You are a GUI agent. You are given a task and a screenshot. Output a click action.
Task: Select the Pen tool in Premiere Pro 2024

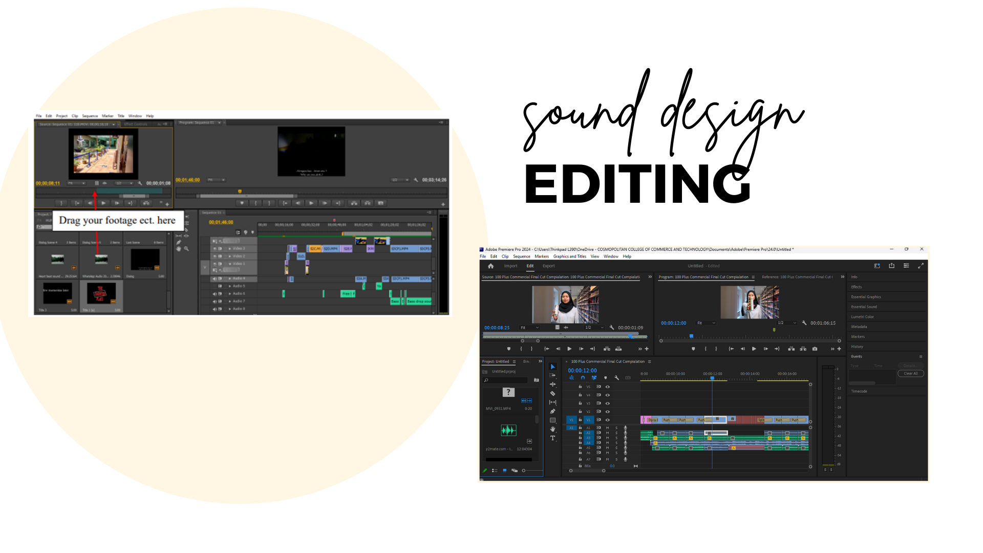click(552, 411)
